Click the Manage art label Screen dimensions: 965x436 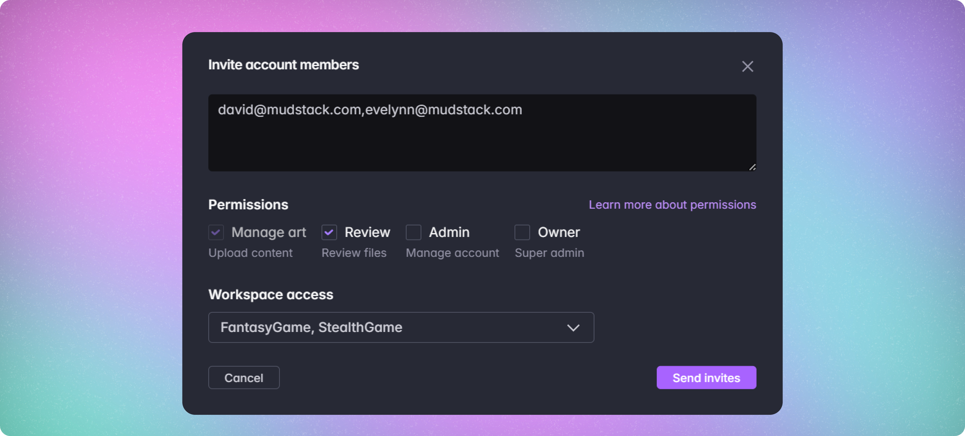click(x=269, y=232)
